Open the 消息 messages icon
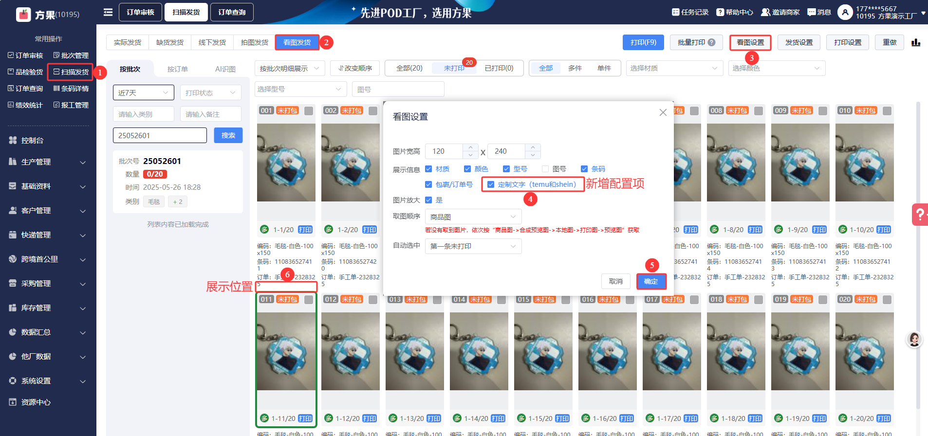The width and height of the screenshot is (928, 436). (811, 12)
